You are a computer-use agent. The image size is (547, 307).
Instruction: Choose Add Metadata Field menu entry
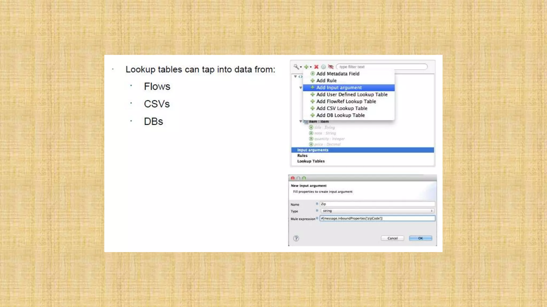click(338, 74)
